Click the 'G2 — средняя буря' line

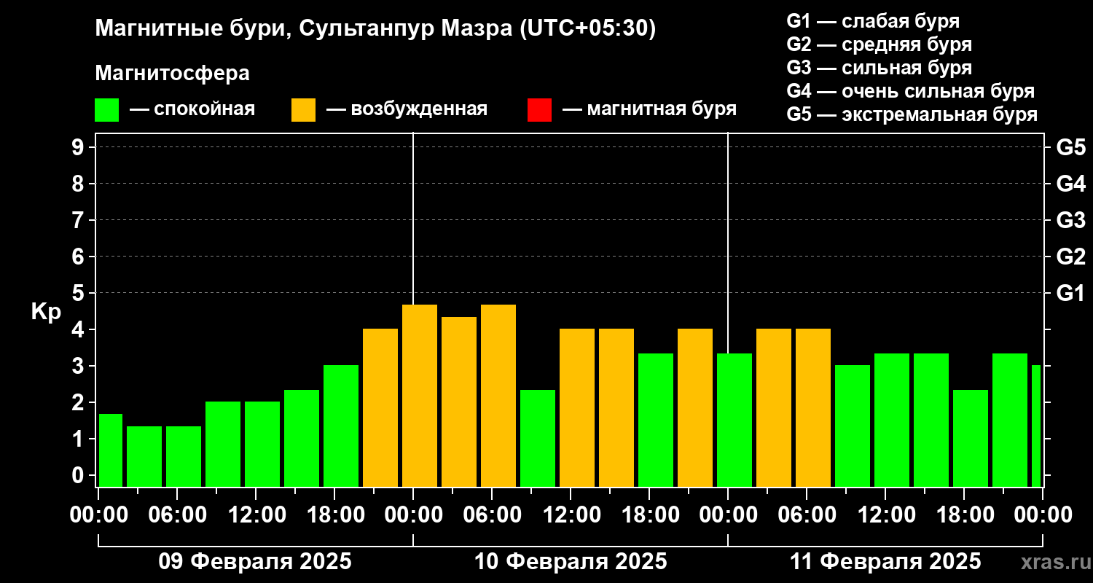880,44
